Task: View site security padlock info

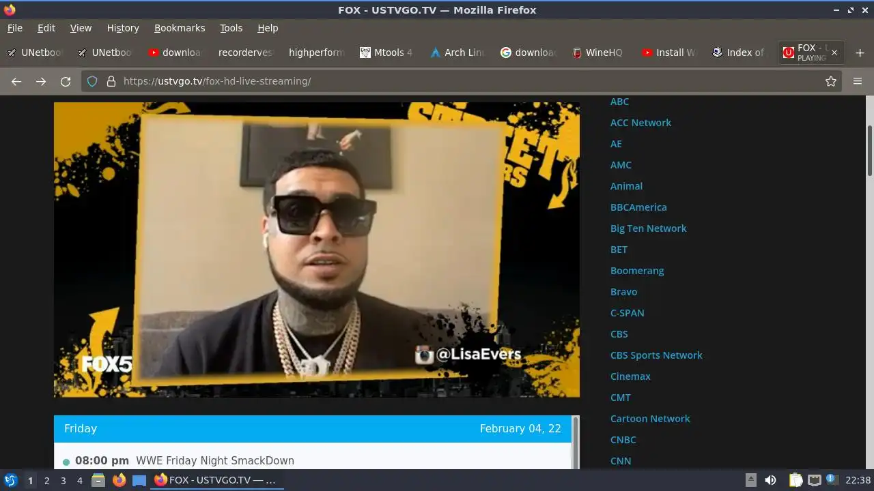Action: pos(111,81)
